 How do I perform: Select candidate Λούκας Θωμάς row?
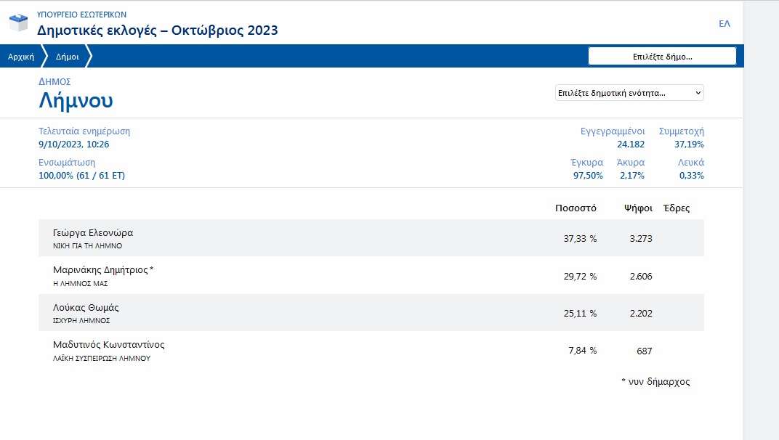[x=86, y=308]
